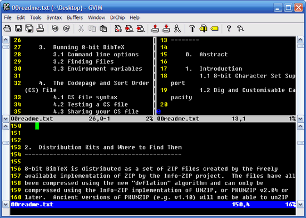The width and height of the screenshot is (306, 218).
Task: Open the Syntax menu
Action: point(54,18)
